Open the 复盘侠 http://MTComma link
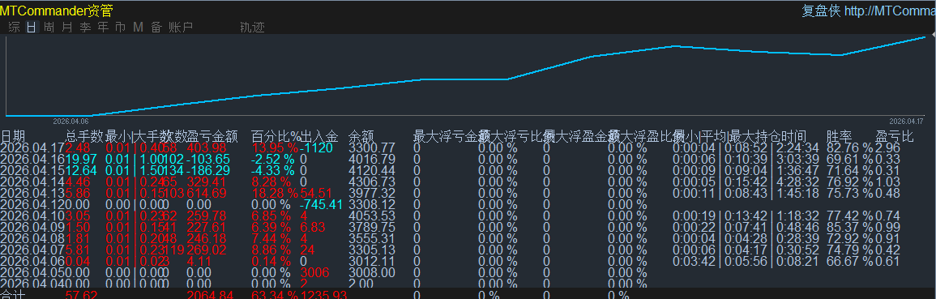936x299 pixels. pyautogui.click(x=869, y=11)
